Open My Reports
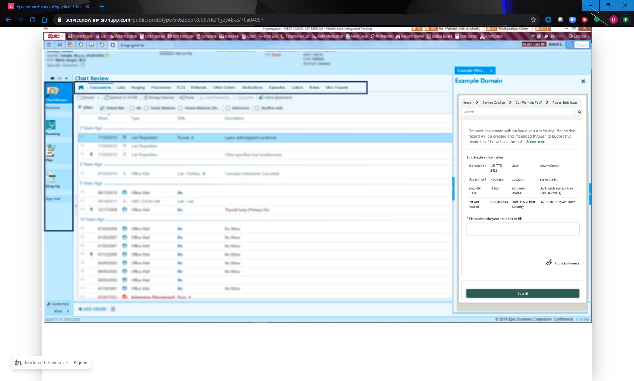The width and height of the screenshot is (634, 381). pyautogui.click(x=382, y=36)
